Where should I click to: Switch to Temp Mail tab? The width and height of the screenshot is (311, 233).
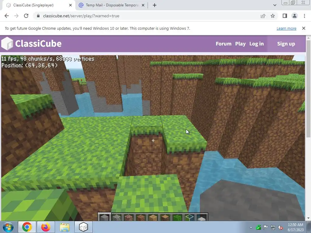(x=112, y=5)
